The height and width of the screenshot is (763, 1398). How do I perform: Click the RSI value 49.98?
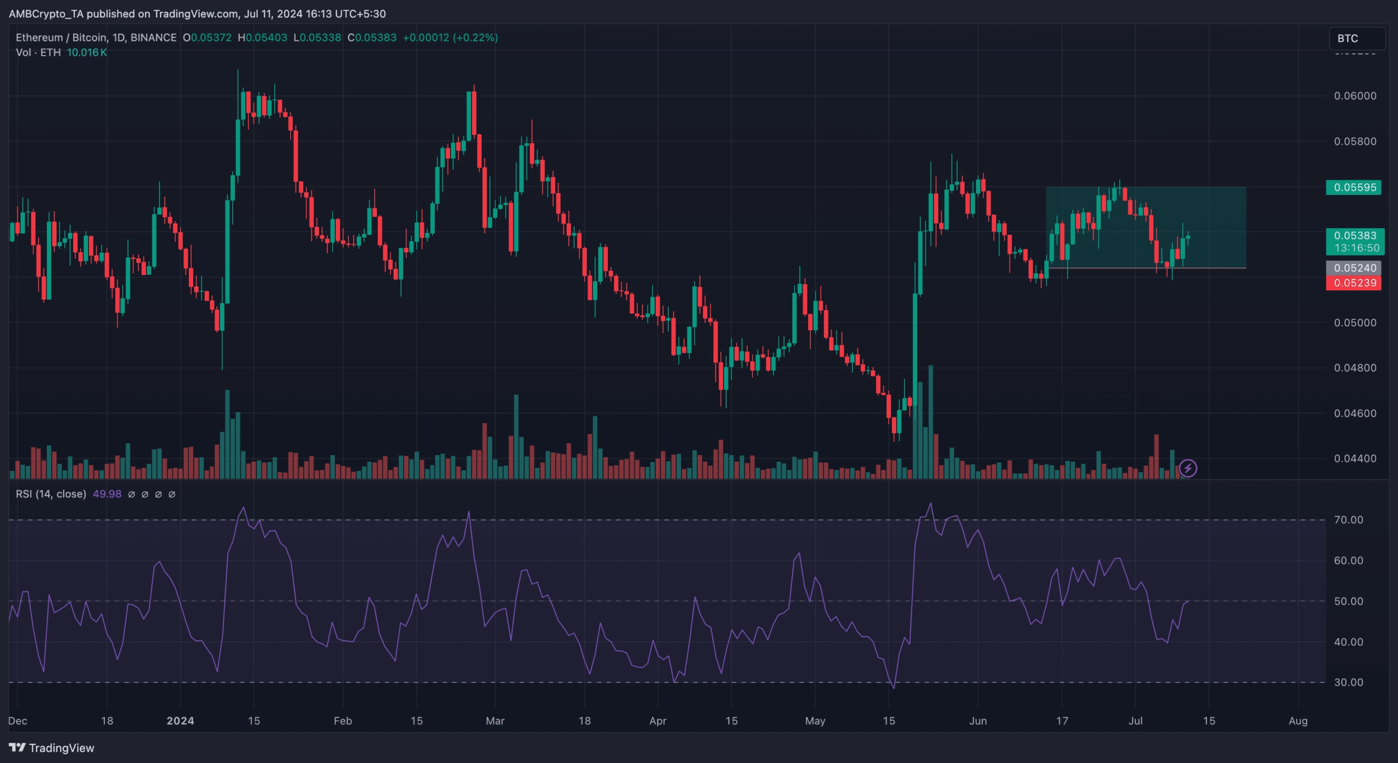point(107,494)
